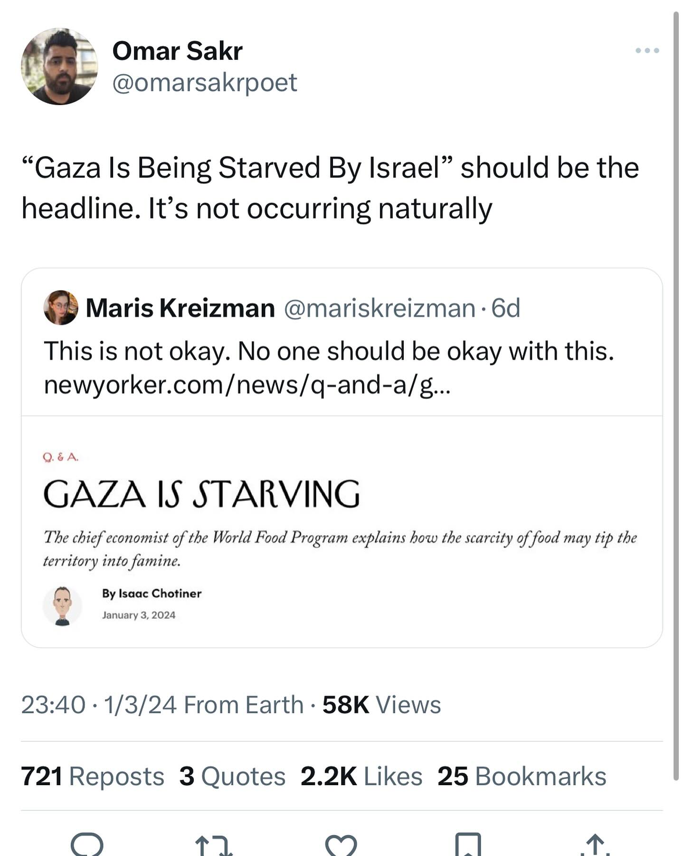Open the newyorker.com article link
Screen dimensions: 684x856
coord(247,385)
